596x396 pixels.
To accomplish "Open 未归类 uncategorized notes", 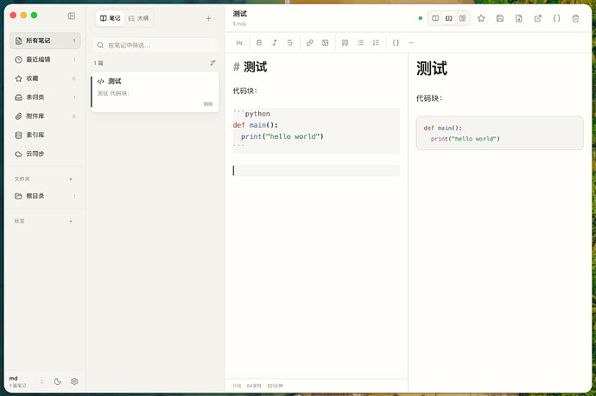I will click(45, 97).
